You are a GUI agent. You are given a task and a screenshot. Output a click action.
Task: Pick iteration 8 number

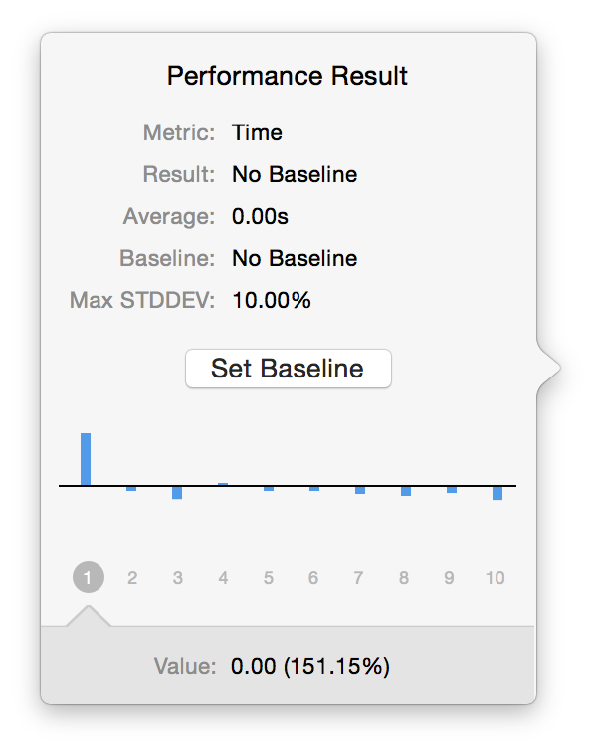pyautogui.click(x=404, y=577)
